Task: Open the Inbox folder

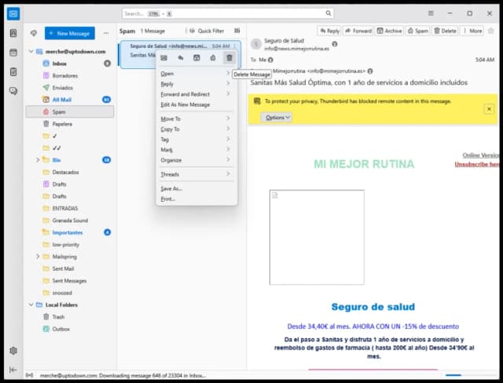Action: [70, 64]
